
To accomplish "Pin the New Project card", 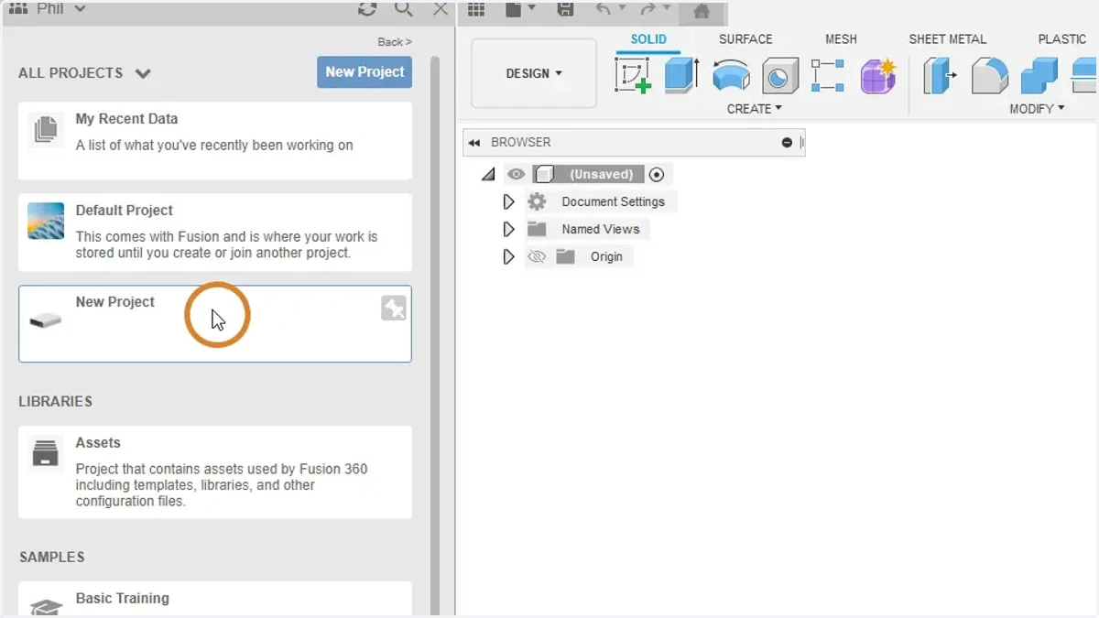I will tap(394, 309).
